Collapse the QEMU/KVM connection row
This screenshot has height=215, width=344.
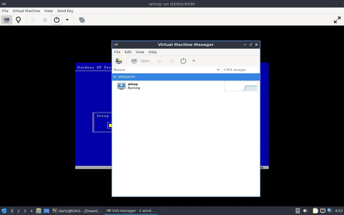[x=115, y=77]
